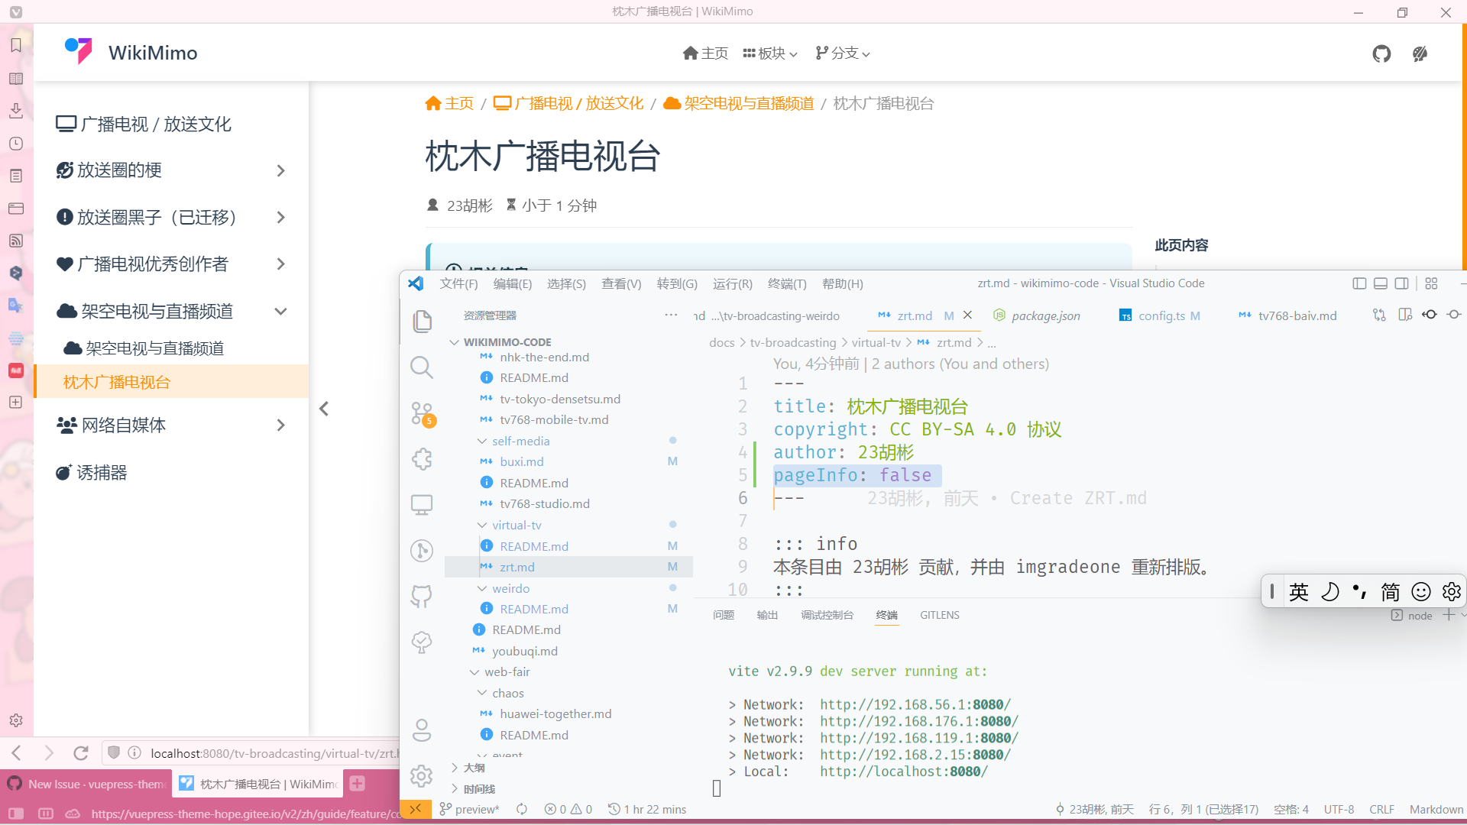Open Manage gear at activity bar bottom
Screen dimensions: 1467x825
point(422,775)
